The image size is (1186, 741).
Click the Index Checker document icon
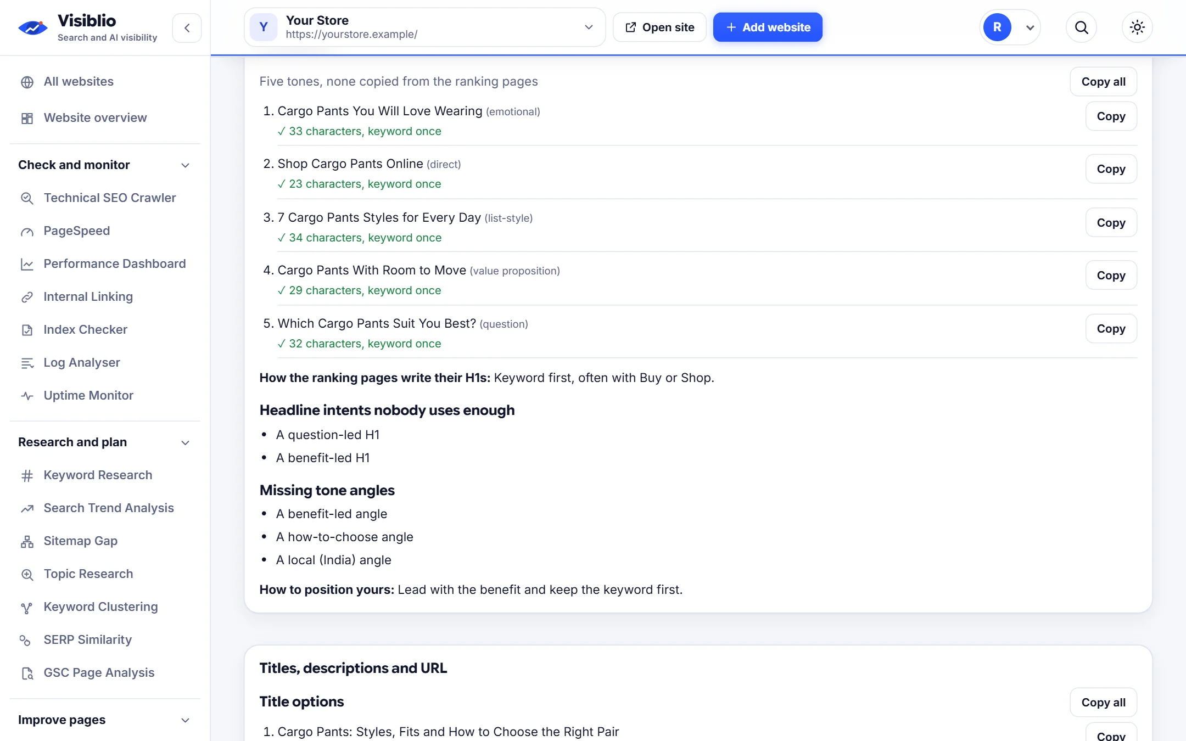[x=27, y=330]
